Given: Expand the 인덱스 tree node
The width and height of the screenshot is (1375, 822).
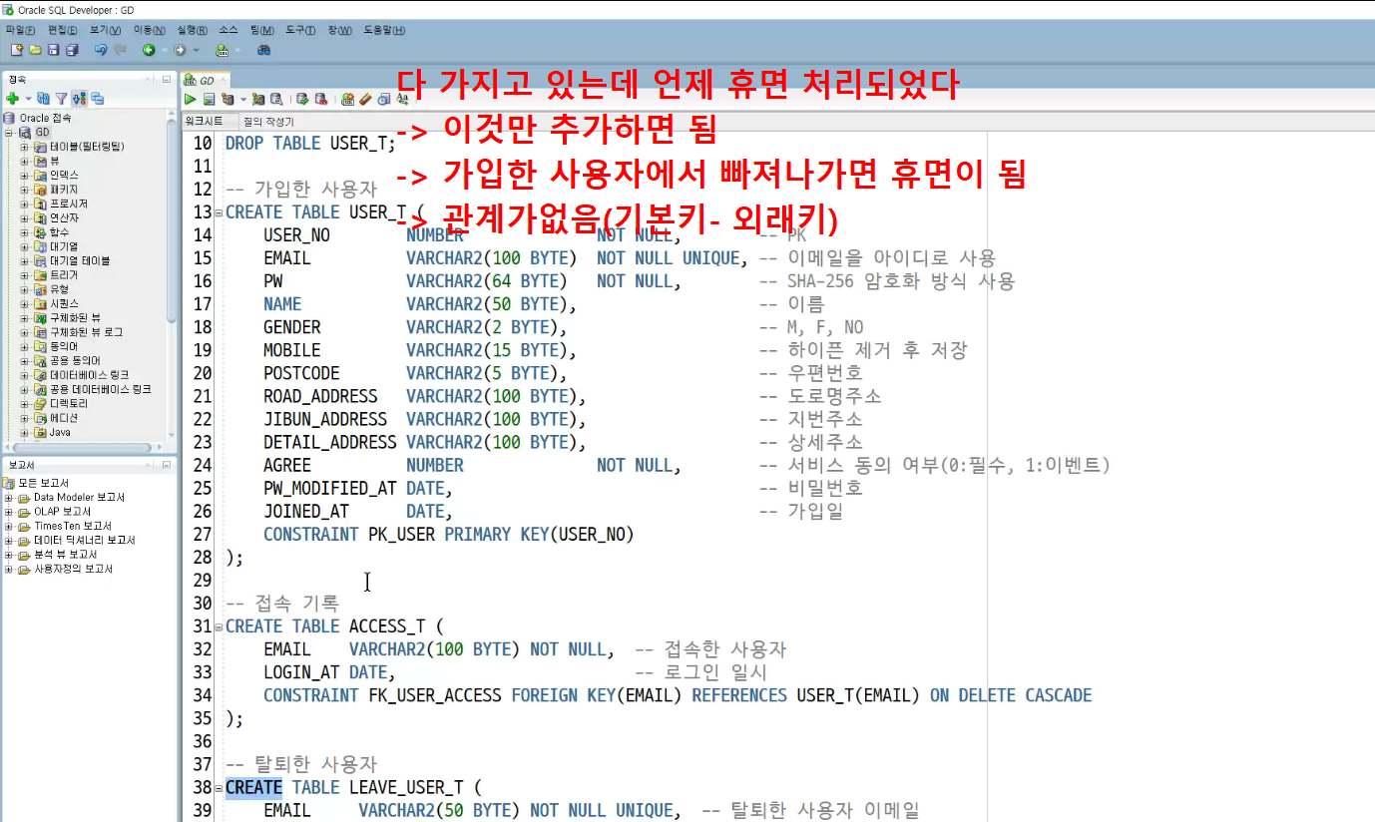Looking at the screenshot, I should pos(25,175).
